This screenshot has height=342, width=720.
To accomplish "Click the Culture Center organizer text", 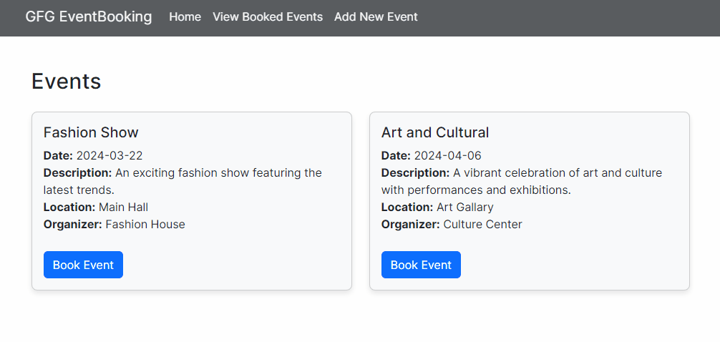I will click(x=482, y=224).
